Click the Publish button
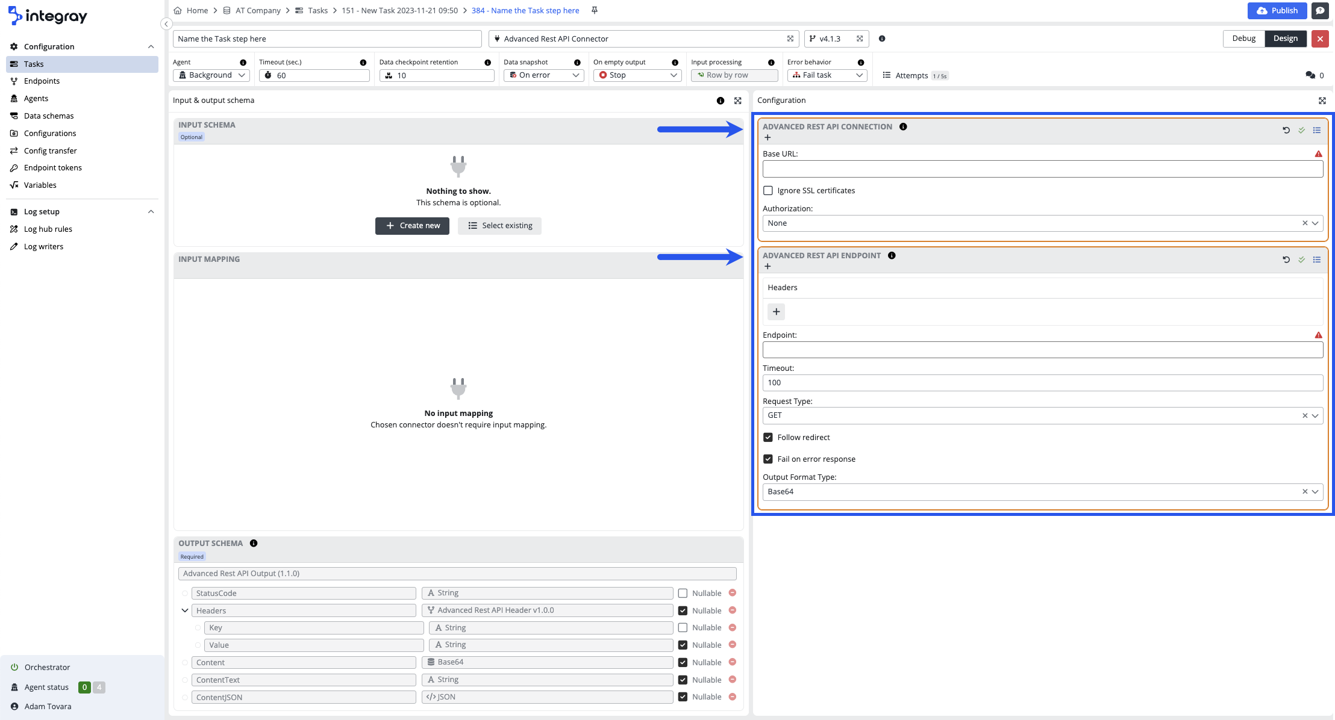 click(x=1277, y=11)
